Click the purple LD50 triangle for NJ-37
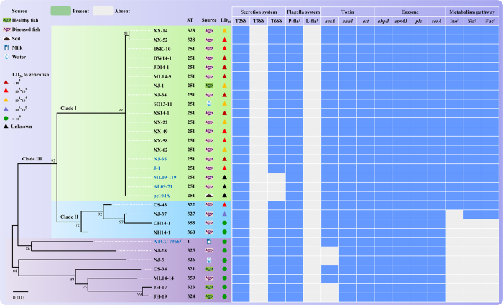This screenshot has height=305, width=503. 224,214
